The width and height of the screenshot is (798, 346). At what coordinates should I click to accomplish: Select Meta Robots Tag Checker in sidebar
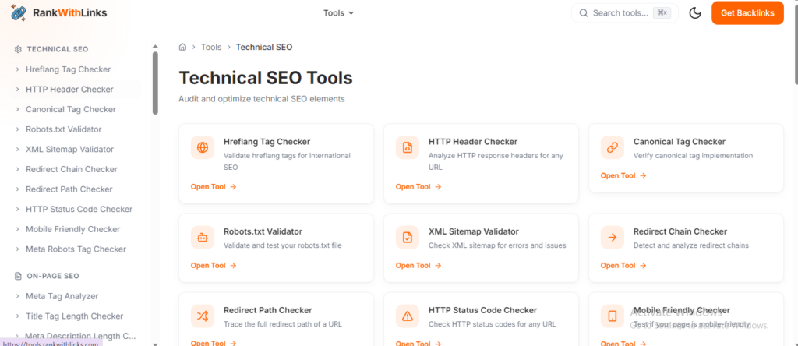pos(76,249)
